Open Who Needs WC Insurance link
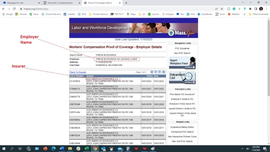The width and height of the screenshot is (270, 152). coord(182,94)
